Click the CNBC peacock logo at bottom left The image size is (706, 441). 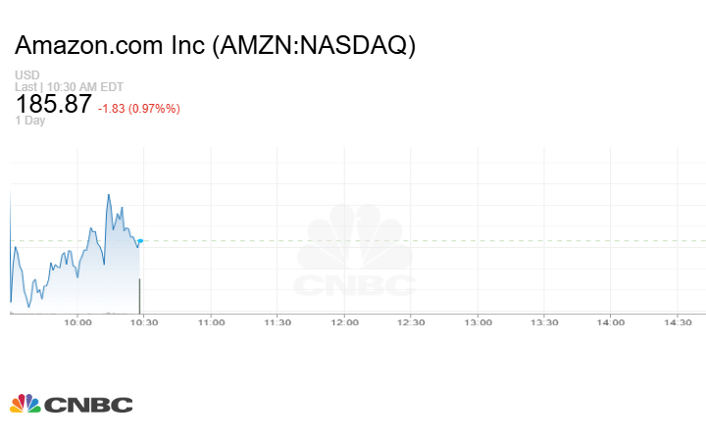click(71, 404)
